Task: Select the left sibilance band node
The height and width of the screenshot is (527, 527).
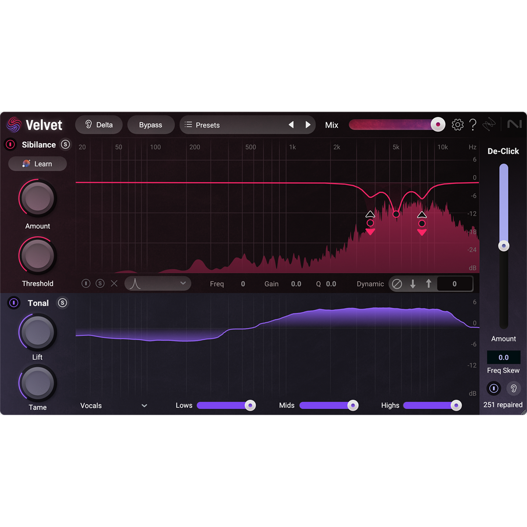Action: 370,223
